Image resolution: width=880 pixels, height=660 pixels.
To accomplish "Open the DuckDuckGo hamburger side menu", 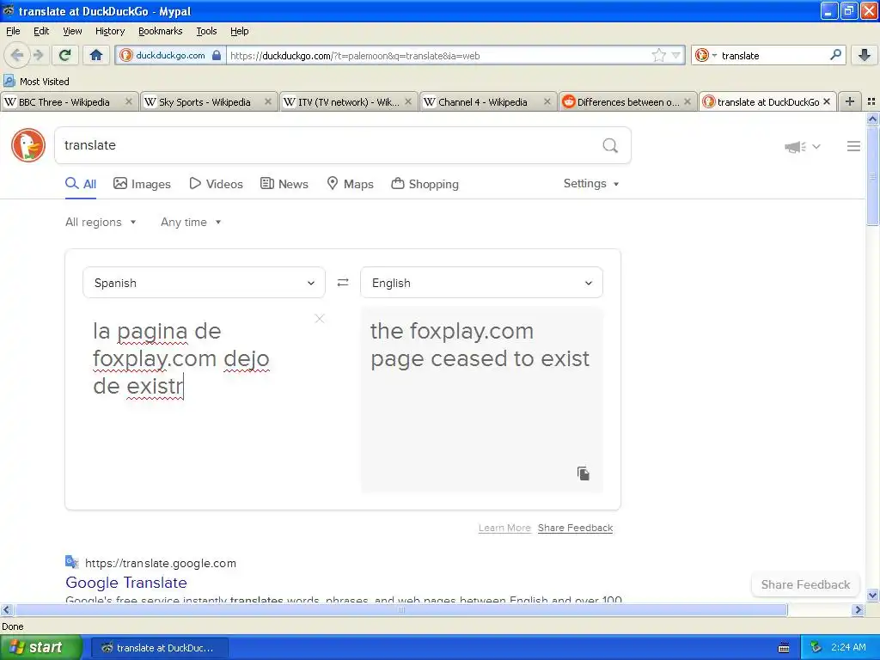I will (x=853, y=146).
